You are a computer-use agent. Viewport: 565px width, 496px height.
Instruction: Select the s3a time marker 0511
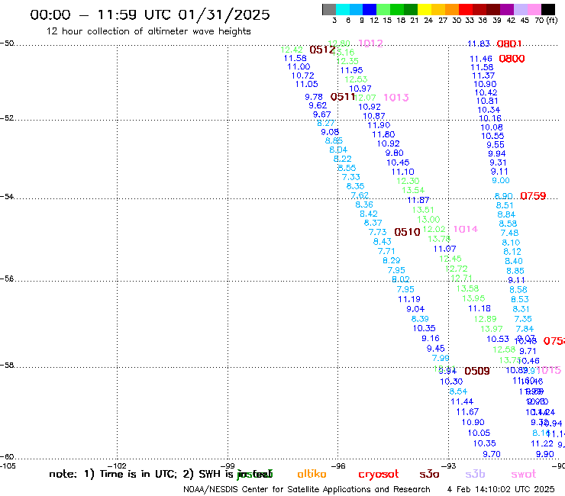click(x=343, y=97)
